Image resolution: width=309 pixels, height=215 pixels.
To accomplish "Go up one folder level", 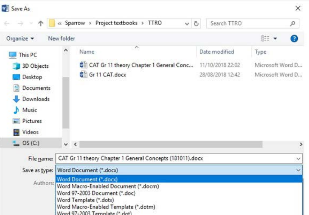I will click(x=40, y=23).
